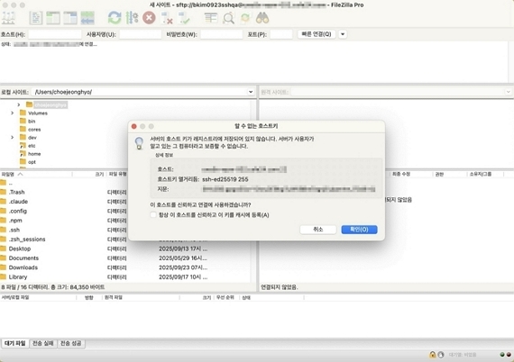Click the 우선 순위 queue column header
The height and width of the screenshot is (362, 514).
[x=225, y=297]
